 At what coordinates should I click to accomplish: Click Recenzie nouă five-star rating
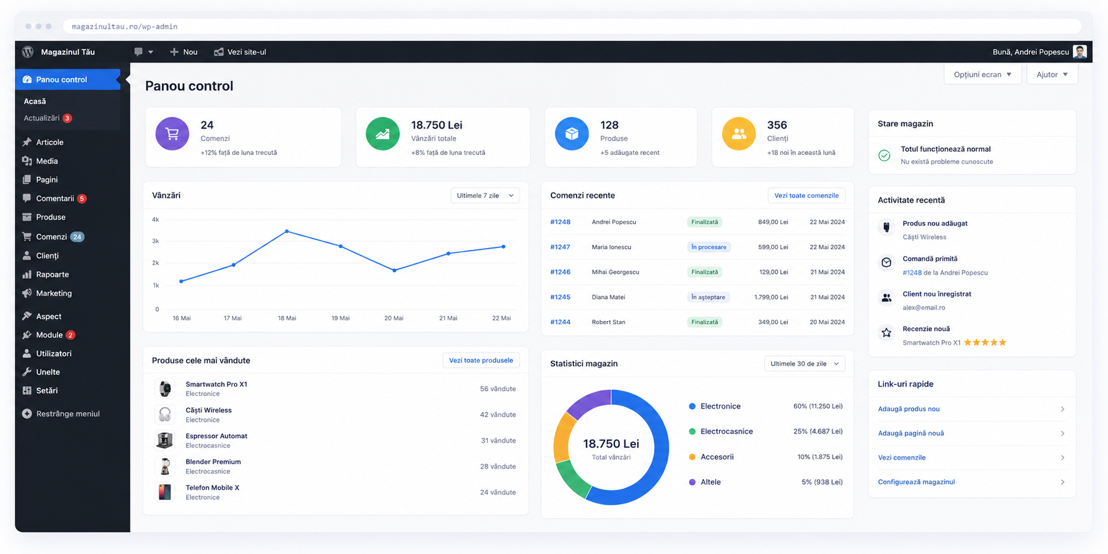coord(985,342)
